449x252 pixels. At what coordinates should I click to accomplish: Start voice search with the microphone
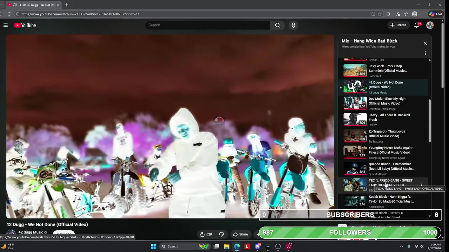click(x=294, y=25)
